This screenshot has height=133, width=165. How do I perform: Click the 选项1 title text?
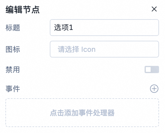pos(64,28)
